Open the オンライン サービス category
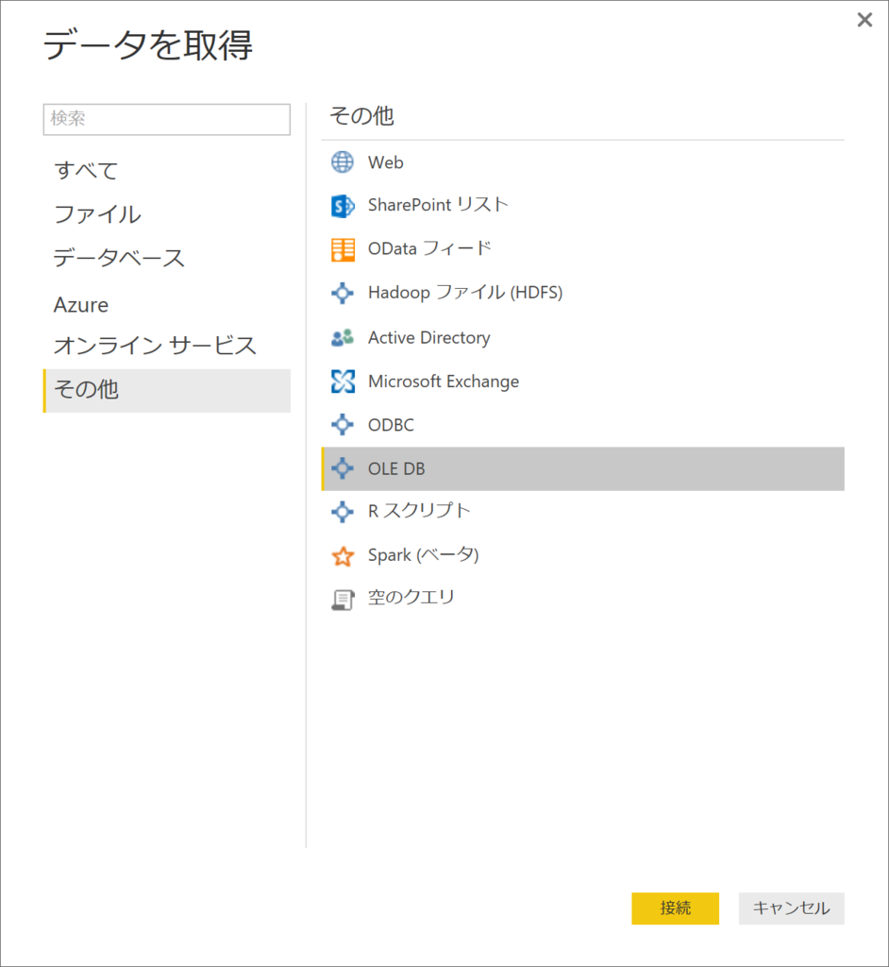The height and width of the screenshot is (967, 889). click(166, 346)
